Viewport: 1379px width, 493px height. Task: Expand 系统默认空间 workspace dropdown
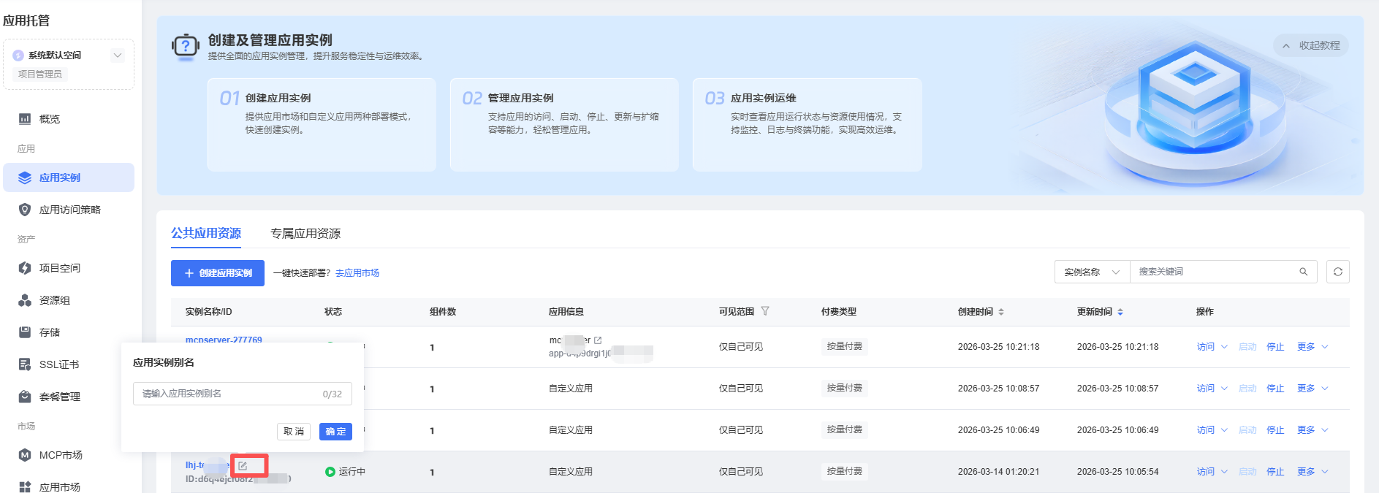[117, 56]
